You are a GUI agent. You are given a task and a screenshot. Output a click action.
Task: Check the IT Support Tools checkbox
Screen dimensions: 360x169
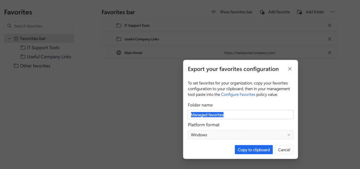(x=111, y=25)
